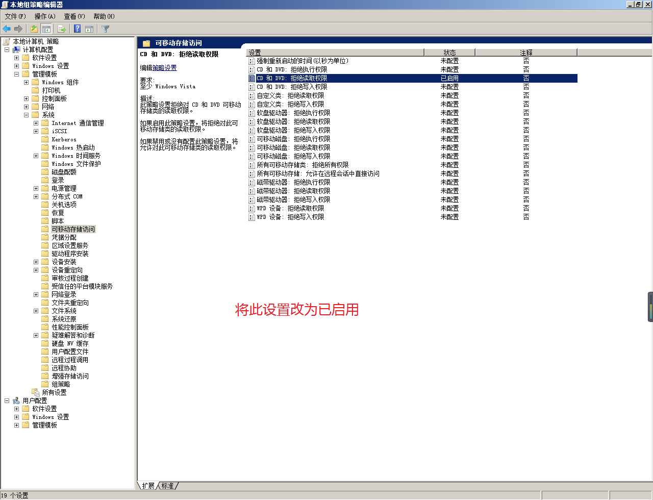653x500 pixels.
Task: Click the gray Forward arrow toolbar icon
Action: [18, 29]
